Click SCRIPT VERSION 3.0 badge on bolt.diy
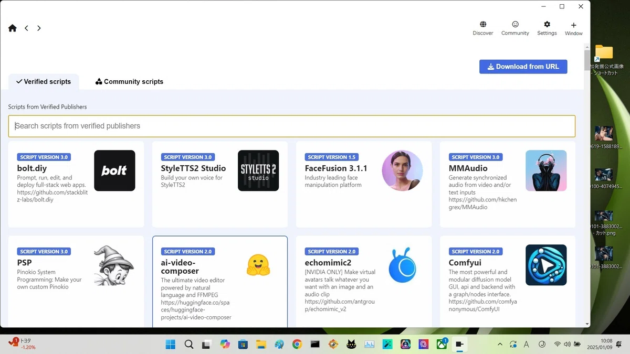 (x=44, y=157)
